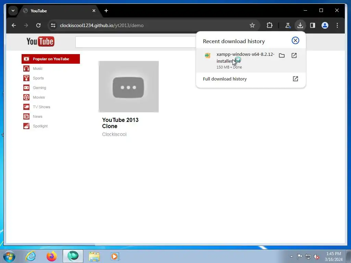Go forward in browser history
The height and width of the screenshot is (263, 351).
26,25
